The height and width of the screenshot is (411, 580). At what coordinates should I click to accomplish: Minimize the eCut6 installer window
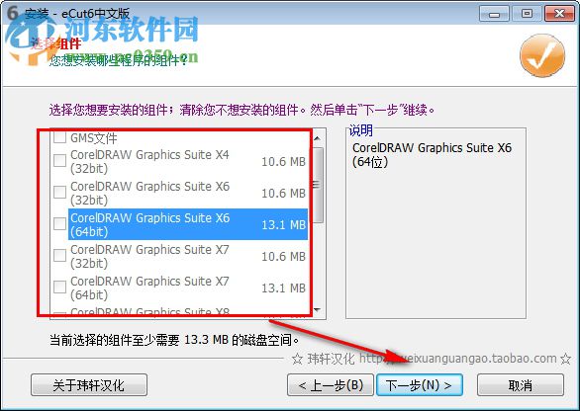494,14
